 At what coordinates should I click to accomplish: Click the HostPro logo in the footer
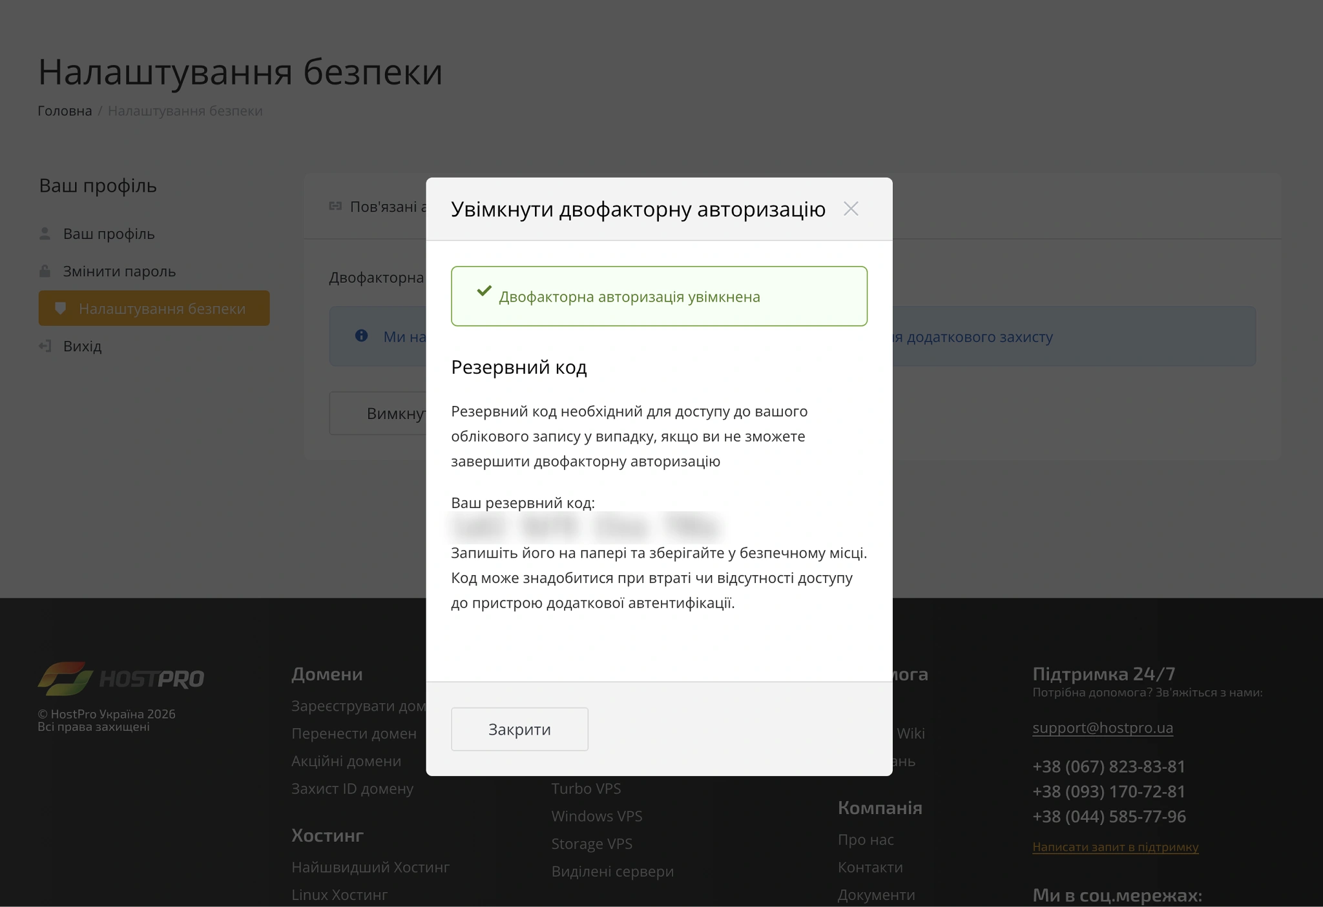click(120, 678)
